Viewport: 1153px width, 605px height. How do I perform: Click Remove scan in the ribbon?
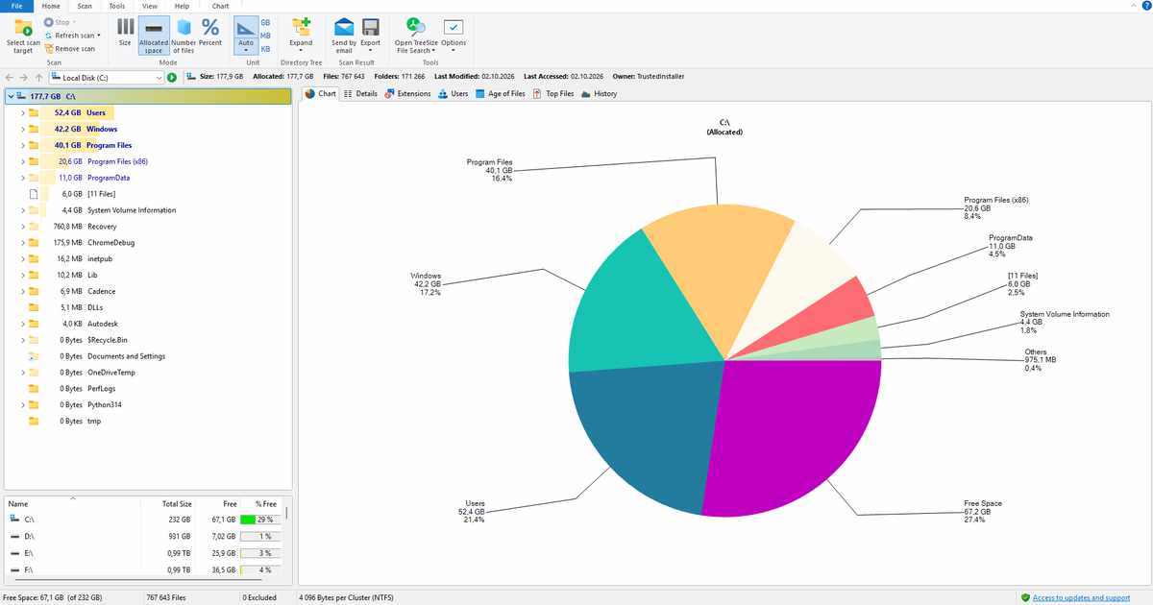68,49
